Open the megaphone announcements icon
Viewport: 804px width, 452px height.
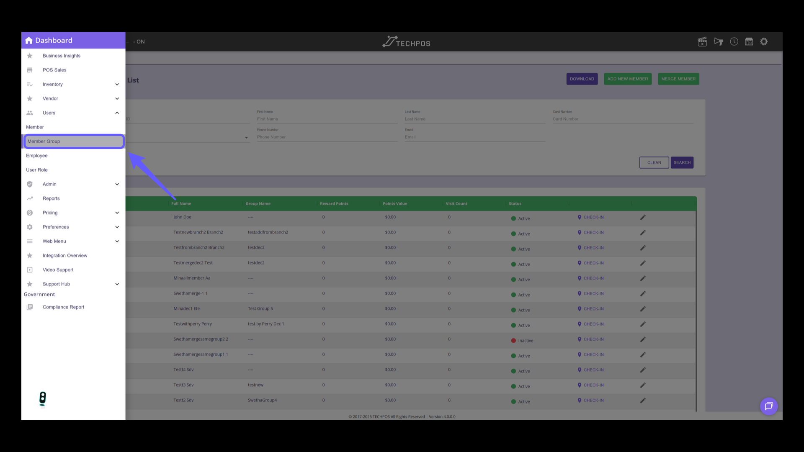[x=719, y=41]
